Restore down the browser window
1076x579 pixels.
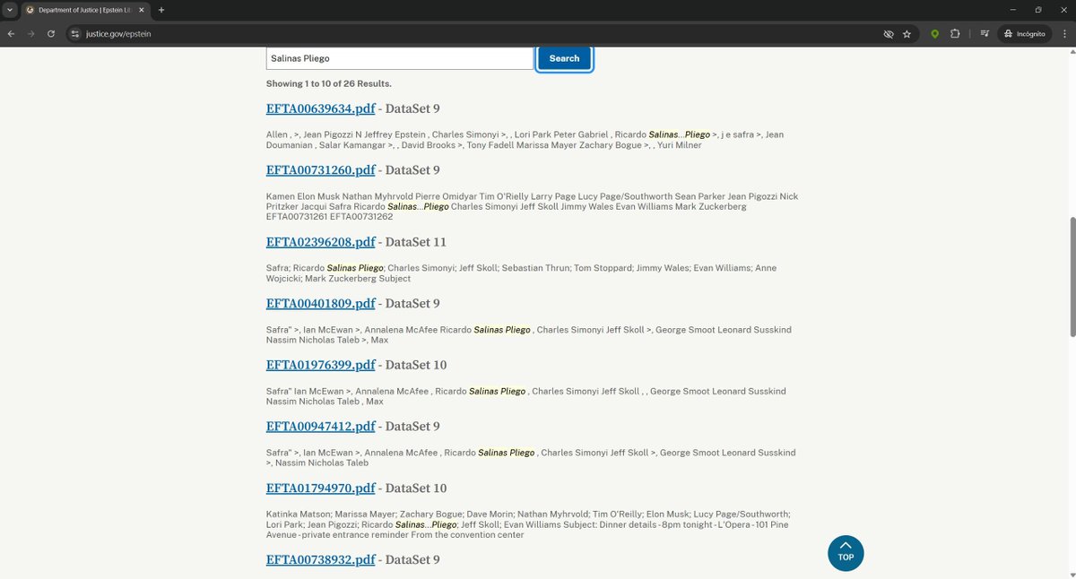pos(1038,10)
